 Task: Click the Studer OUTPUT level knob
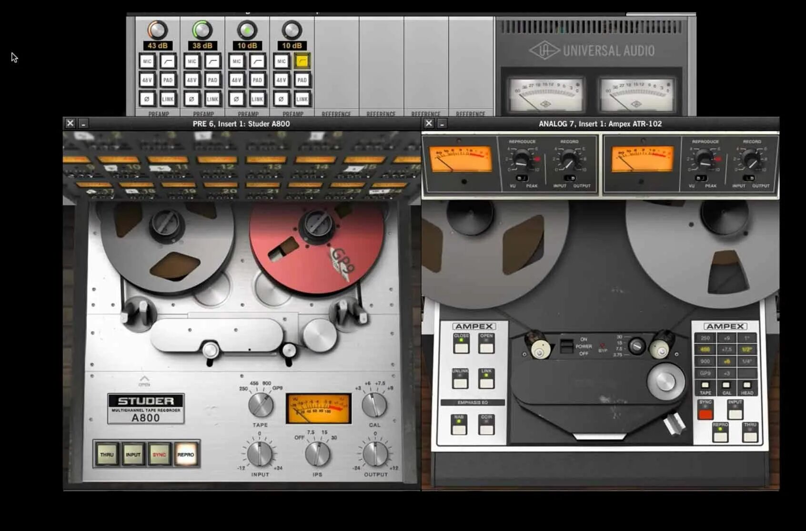(x=375, y=454)
